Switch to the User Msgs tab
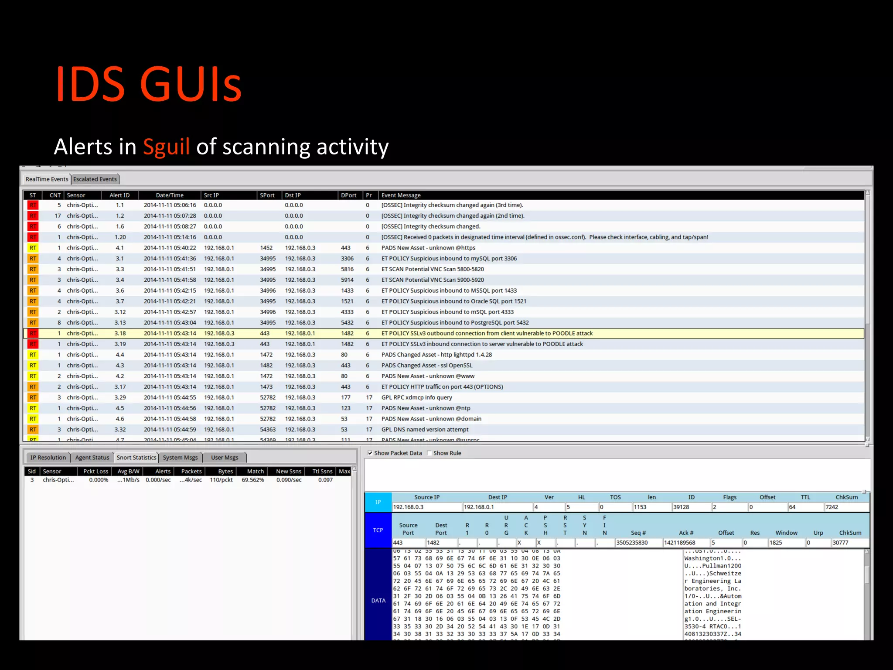Viewport: 893px width, 670px height. [225, 457]
